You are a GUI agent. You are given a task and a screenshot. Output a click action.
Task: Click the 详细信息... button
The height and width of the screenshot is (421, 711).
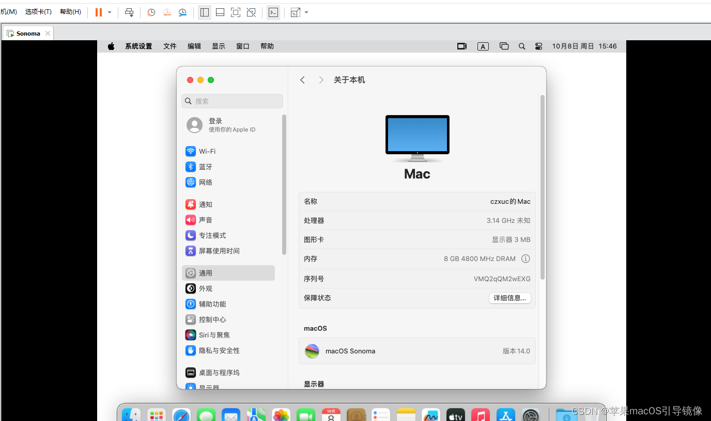click(x=510, y=298)
